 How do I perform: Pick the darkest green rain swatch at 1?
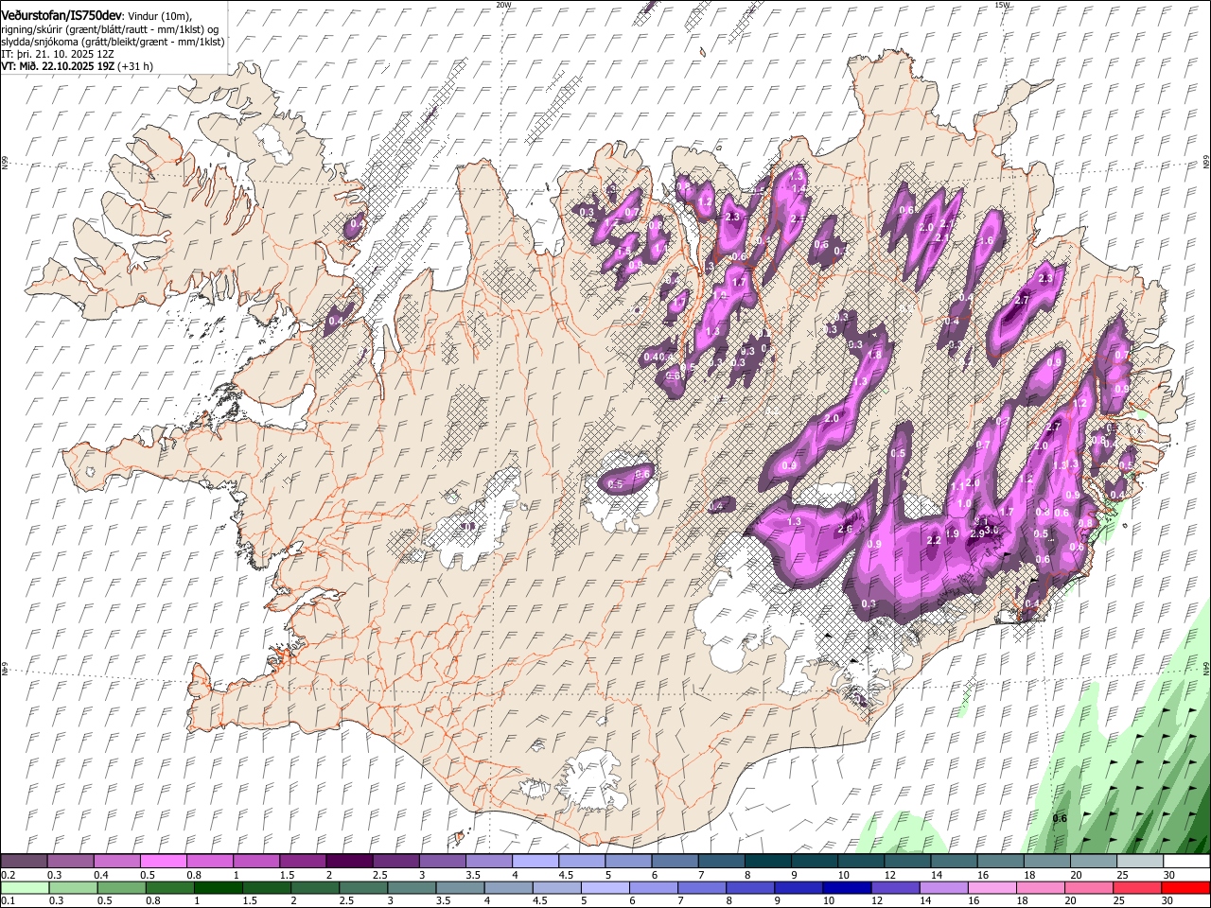coord(218,887)
